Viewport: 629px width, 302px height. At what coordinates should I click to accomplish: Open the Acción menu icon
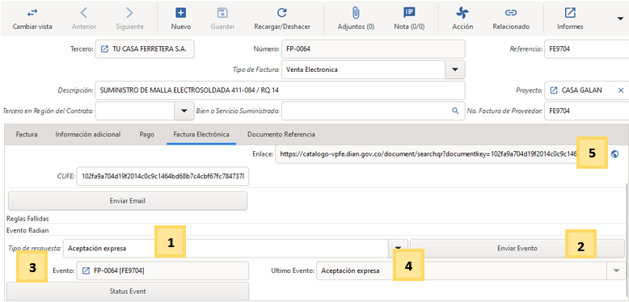(x=462, y=13)
